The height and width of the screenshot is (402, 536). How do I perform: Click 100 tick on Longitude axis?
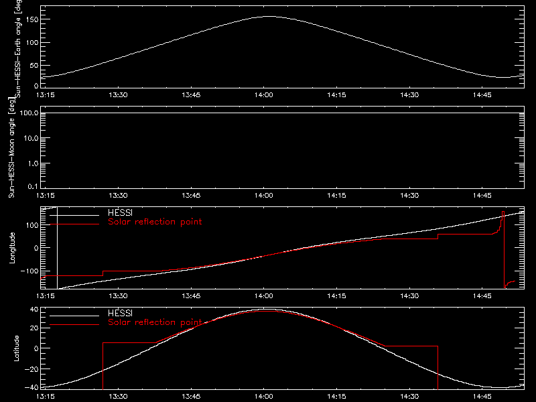click(33, 225)
